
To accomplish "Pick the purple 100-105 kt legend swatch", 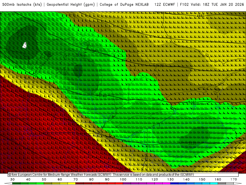I will [x=127, y=183].
